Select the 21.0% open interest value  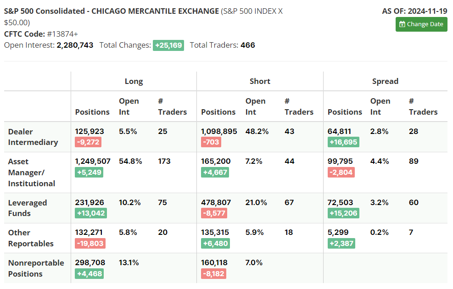(256, 203)
